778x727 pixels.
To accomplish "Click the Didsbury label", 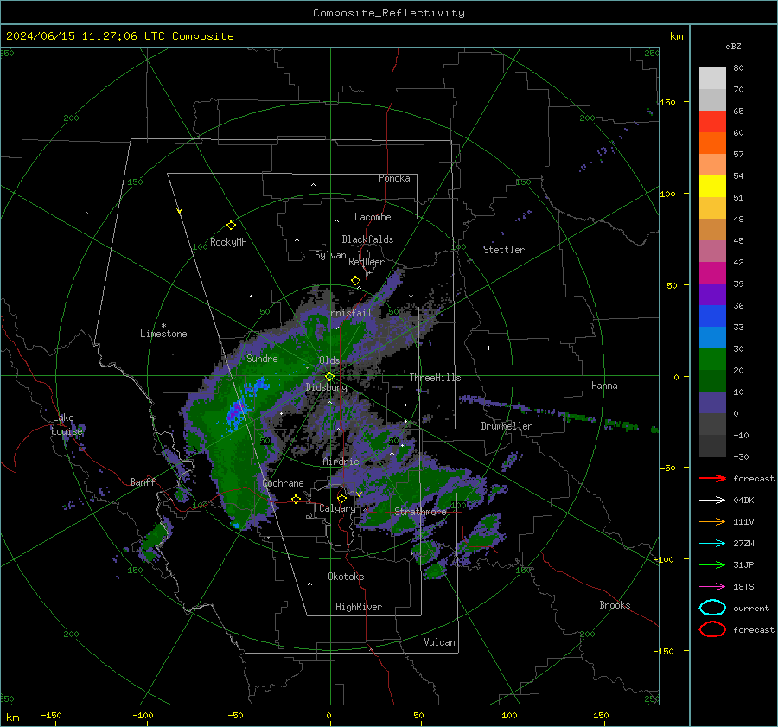I will tap(326, 387).
